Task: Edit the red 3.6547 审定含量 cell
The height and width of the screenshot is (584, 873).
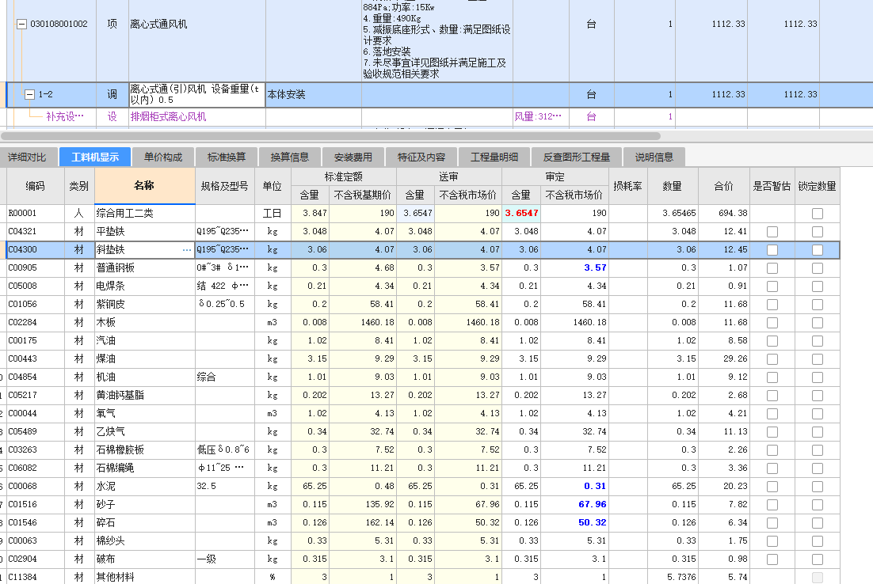Action: (521, 213)
